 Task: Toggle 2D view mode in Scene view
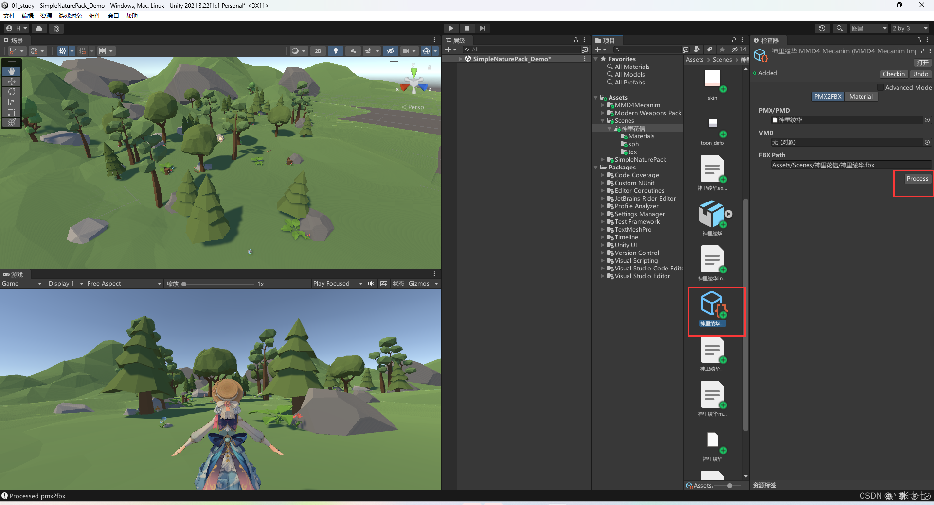point(318,51)
